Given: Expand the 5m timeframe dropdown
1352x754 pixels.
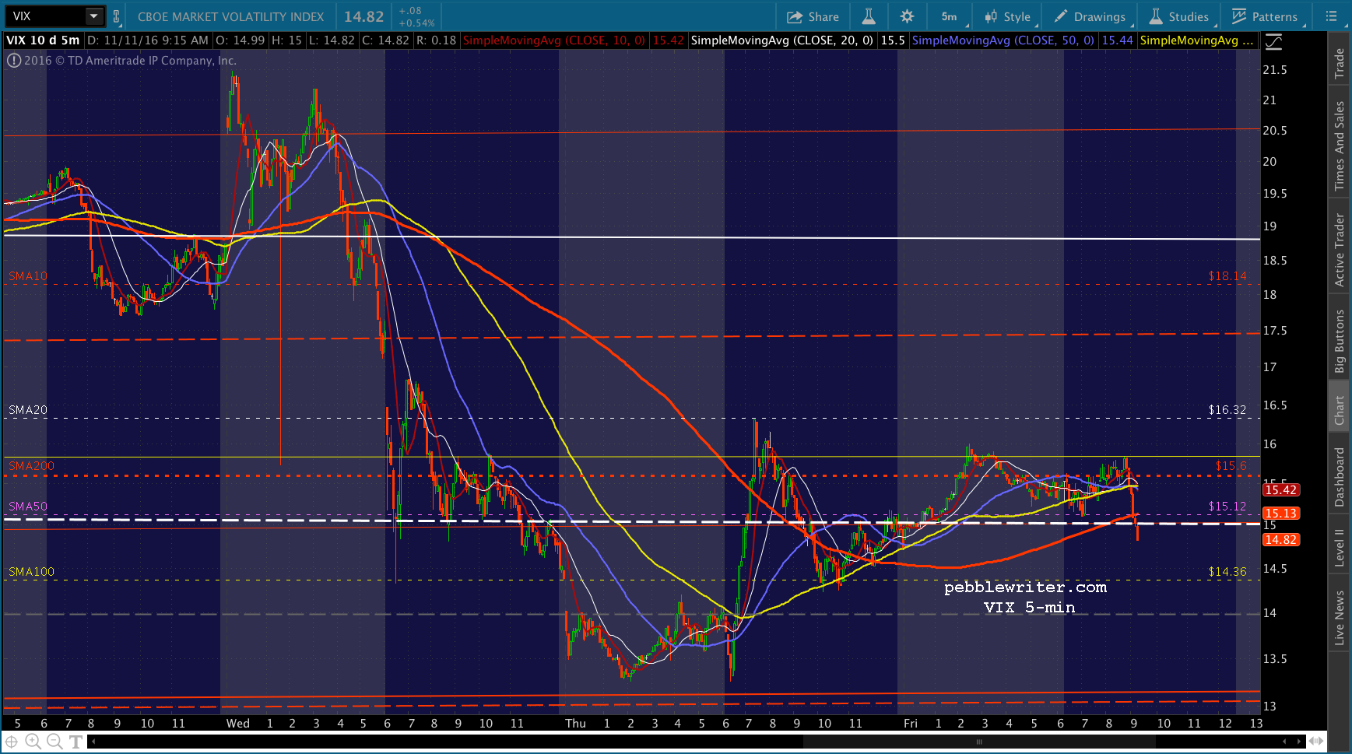Looking at the screenshot, I should (950, 16).
